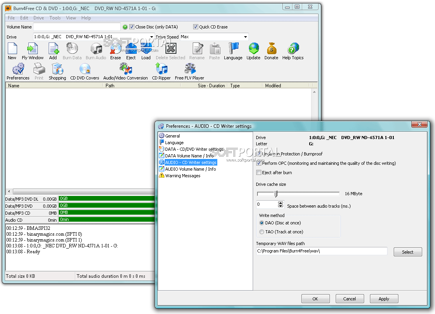
Task: Open the Drive menu
Action: (x=39, y=18)
